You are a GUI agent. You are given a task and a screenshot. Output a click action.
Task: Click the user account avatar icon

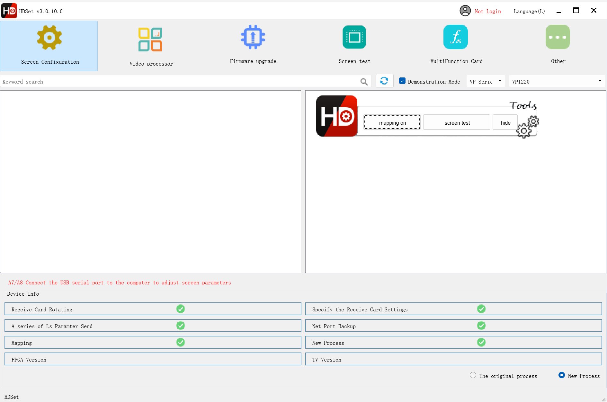coord(465,11)
